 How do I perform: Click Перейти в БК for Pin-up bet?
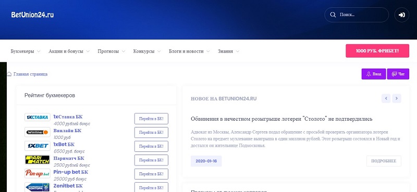point(151,174)
